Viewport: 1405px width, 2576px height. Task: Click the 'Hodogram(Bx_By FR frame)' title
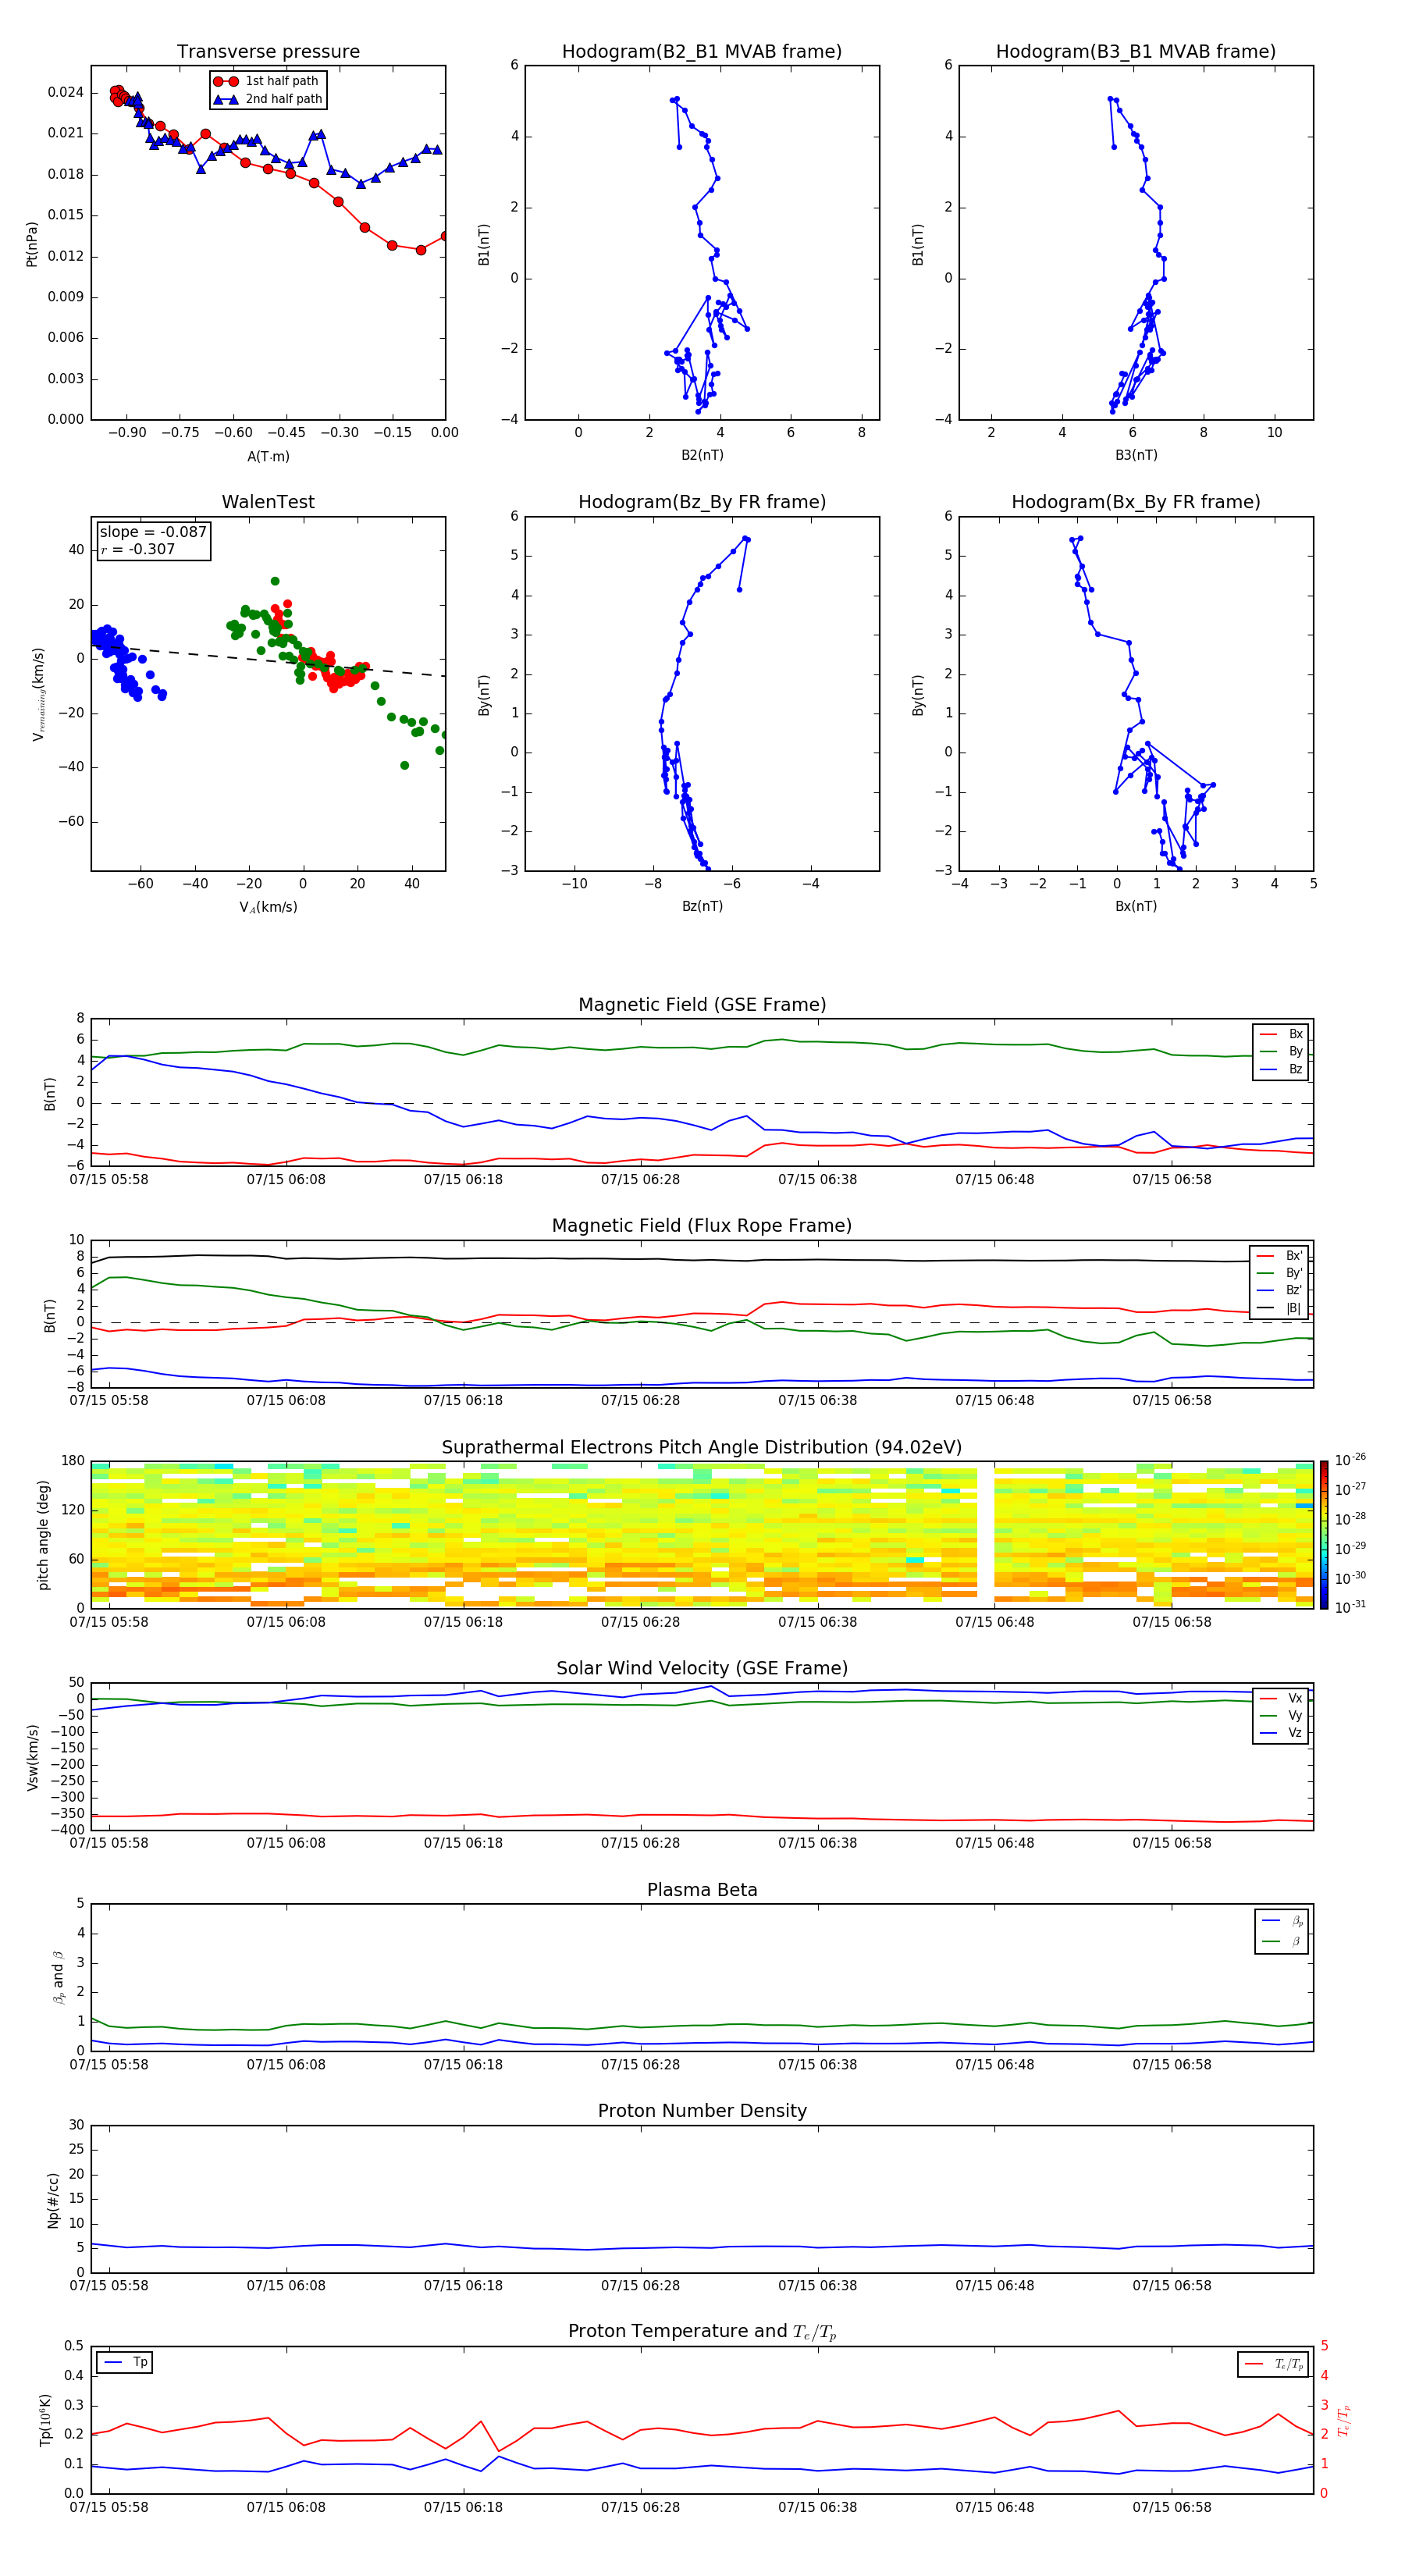1136,502
